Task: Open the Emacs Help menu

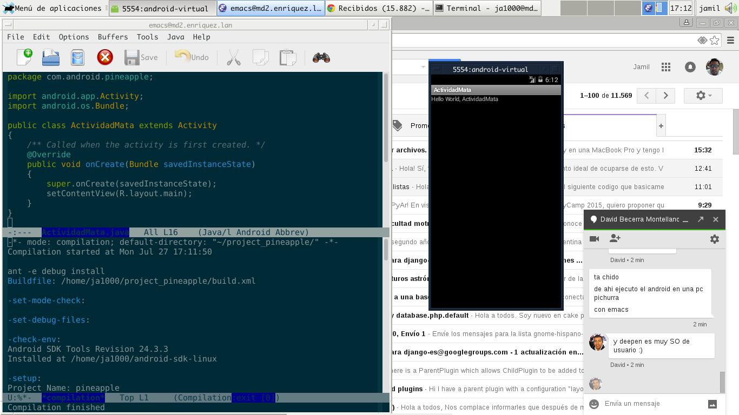Action: pyautogui.click(x=201, y=37)
